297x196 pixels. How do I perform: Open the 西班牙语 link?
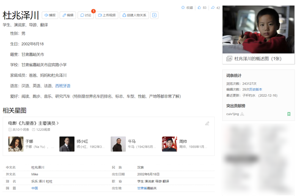63,86
